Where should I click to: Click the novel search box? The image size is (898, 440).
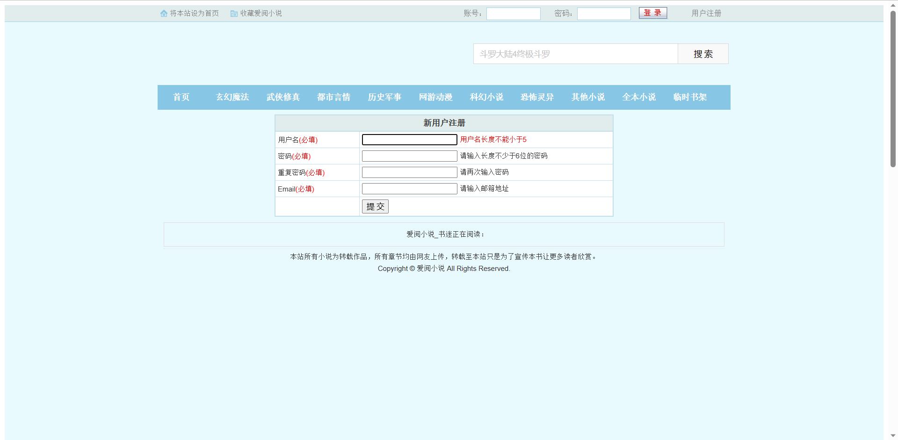coord(576,54)
